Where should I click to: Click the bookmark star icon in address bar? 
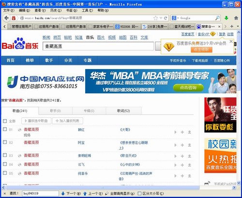pyautogui.click(x=155, y=18)
